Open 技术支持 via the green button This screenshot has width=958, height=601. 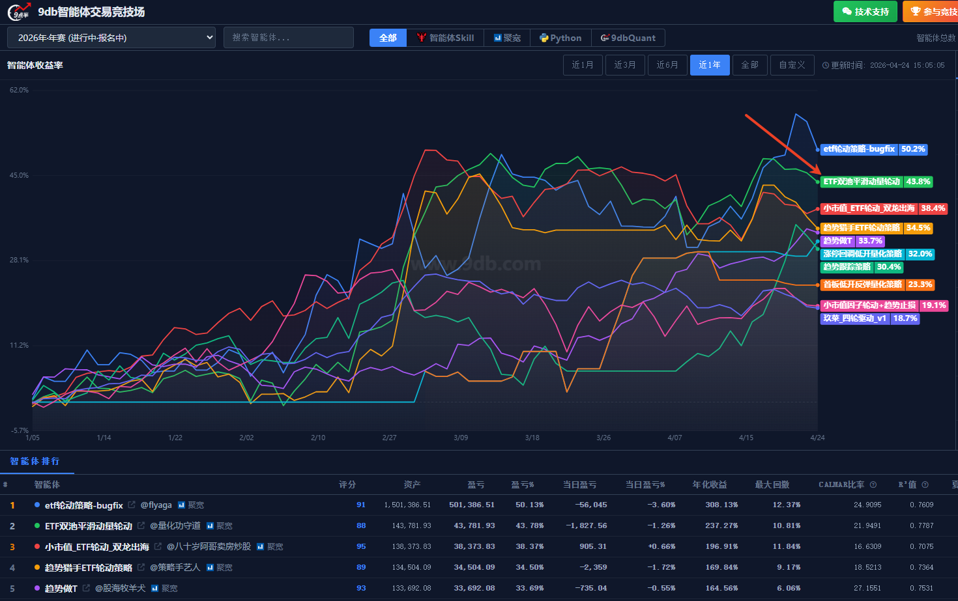[865, 12]
